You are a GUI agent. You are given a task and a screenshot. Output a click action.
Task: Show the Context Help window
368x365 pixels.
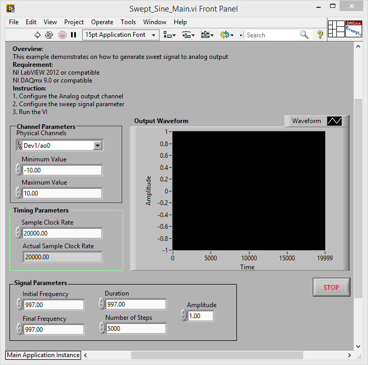(x=320, y=35)
